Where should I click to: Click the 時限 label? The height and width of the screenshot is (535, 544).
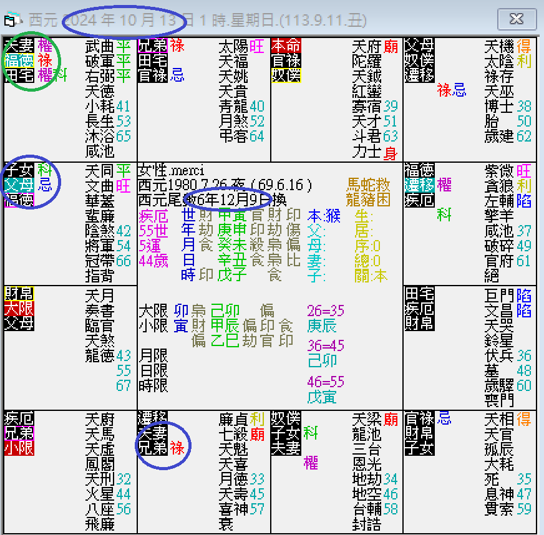tap(153, 385)
